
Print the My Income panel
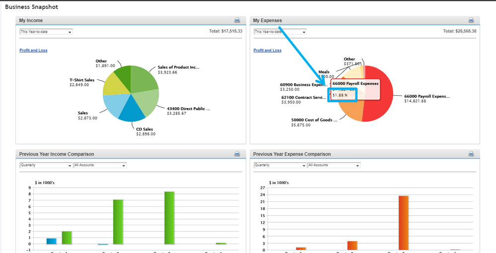(237, 20)
